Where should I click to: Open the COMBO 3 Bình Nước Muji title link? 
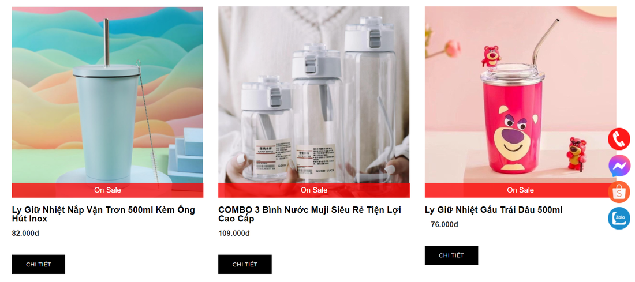point(310,214)
